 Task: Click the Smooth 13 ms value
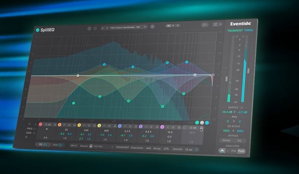(x=189, y=150)
